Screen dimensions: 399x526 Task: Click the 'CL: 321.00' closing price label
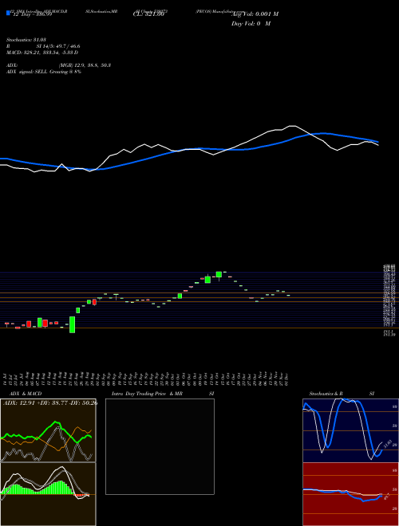click(148, 14)
